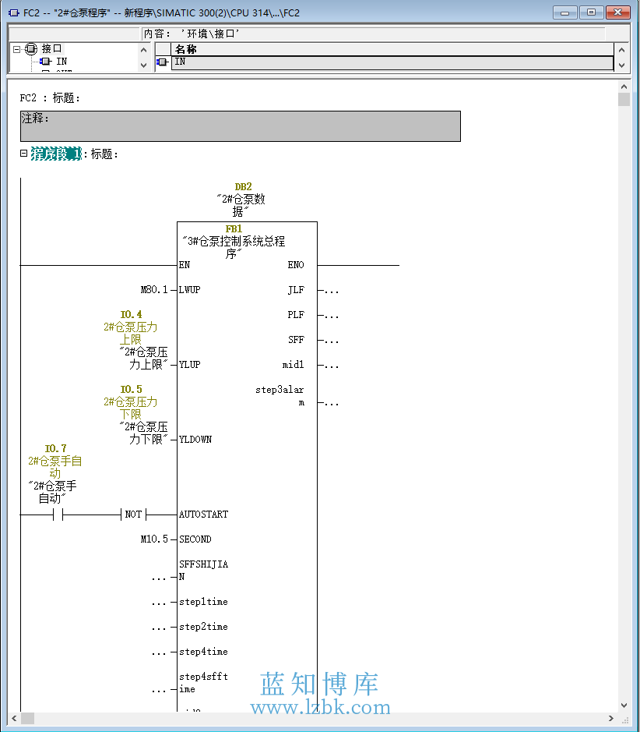Click the empty operand at SFF output
This screenshot has width=640, height=732.
click(x=332, y=341)
